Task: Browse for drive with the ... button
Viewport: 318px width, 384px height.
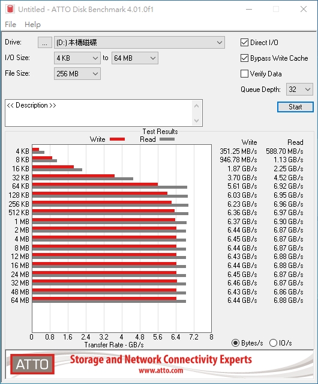Action: click(45, 43)
